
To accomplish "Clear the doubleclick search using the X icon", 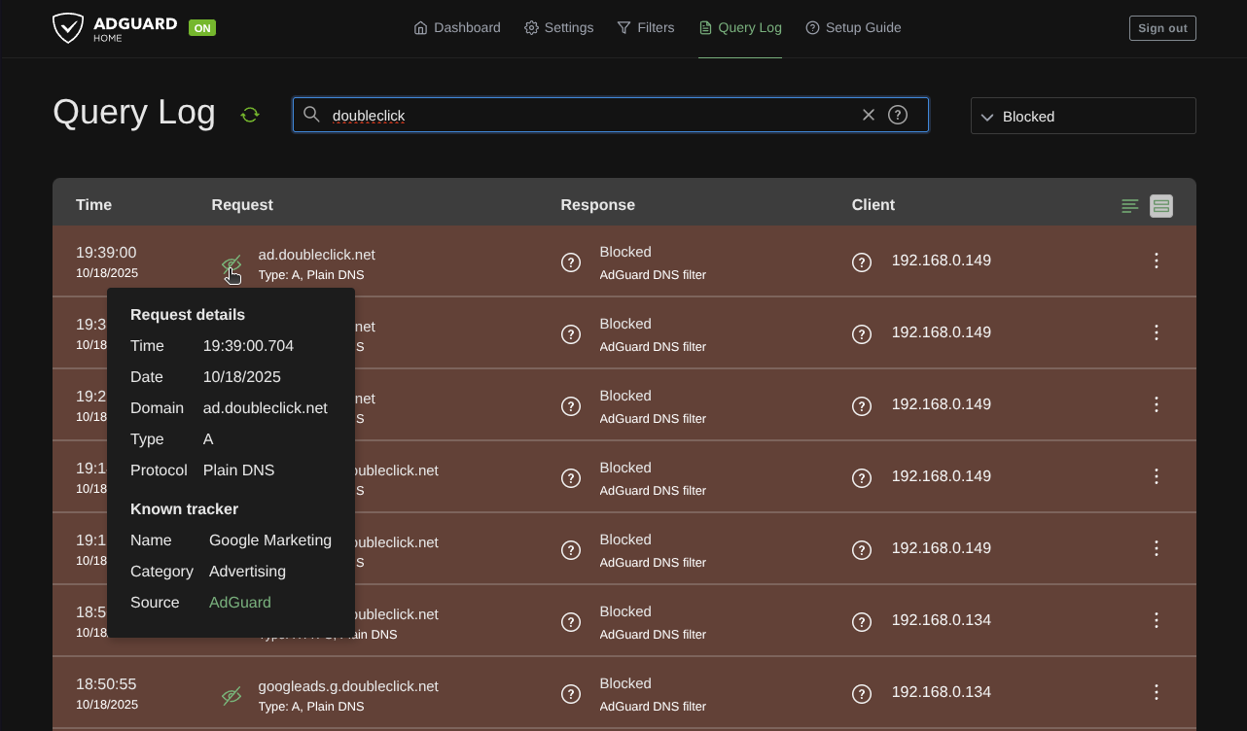I will [x=868, y=114].
